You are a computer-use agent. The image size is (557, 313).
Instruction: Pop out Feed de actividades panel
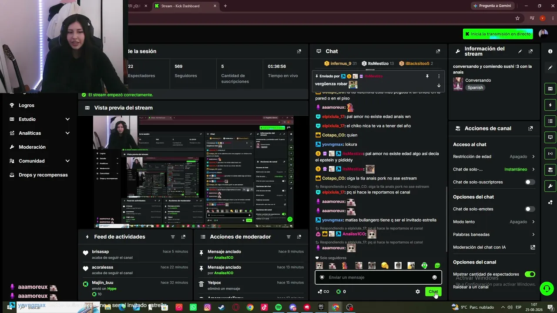click(x=183, y=237)
